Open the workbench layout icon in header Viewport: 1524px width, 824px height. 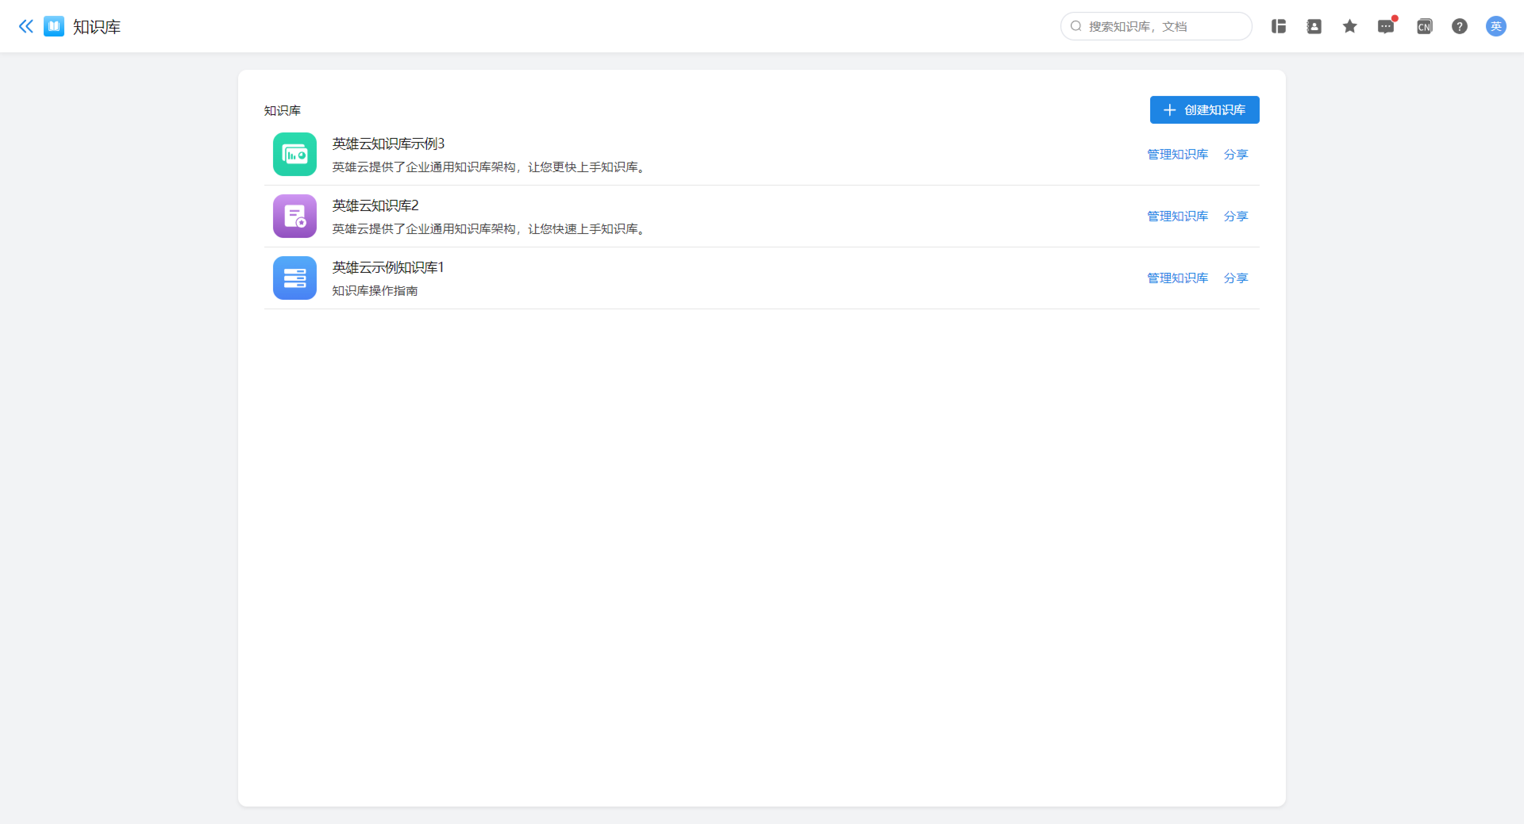coord(1278,26)
